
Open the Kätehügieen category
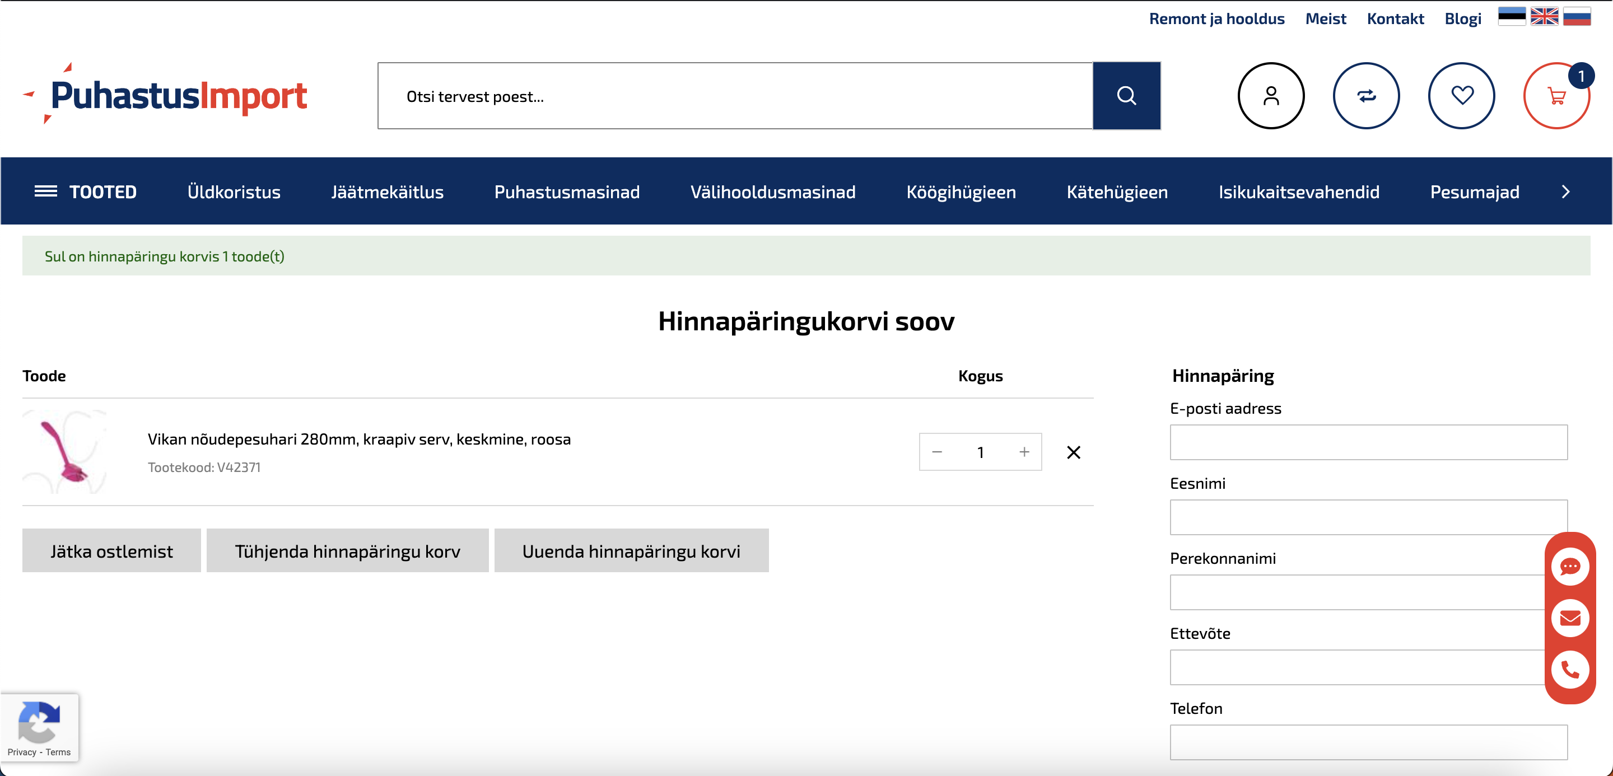1117,191
